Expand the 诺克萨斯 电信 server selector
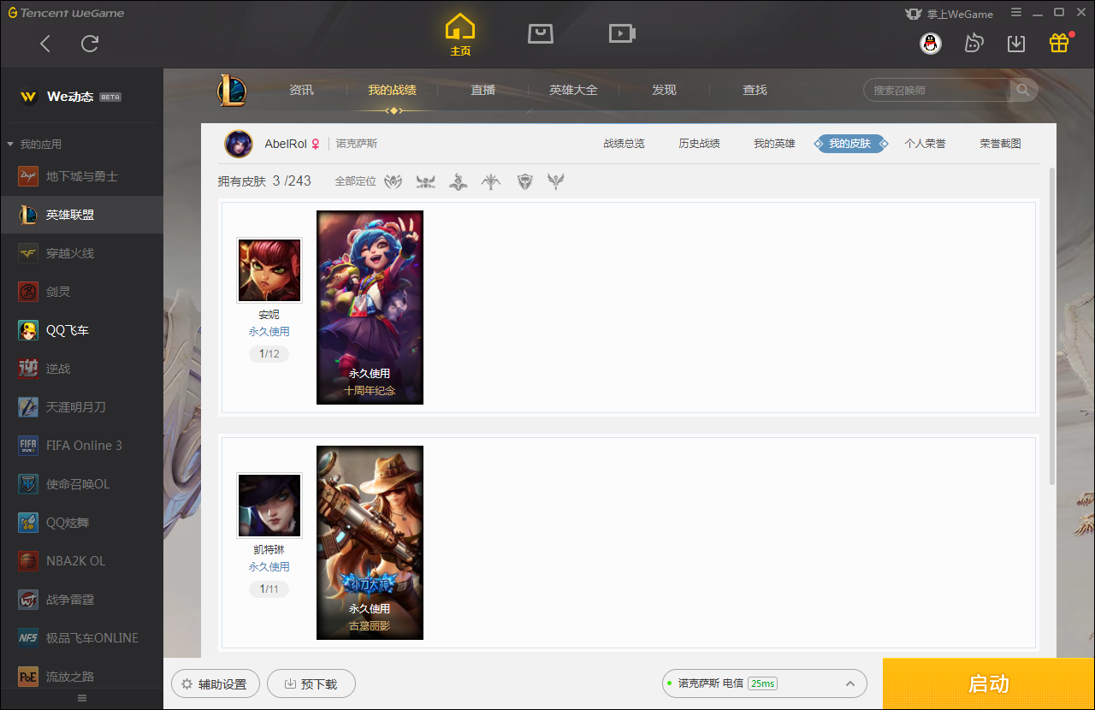Viewport: 1095px width, 710px height. tap(765, 683)
